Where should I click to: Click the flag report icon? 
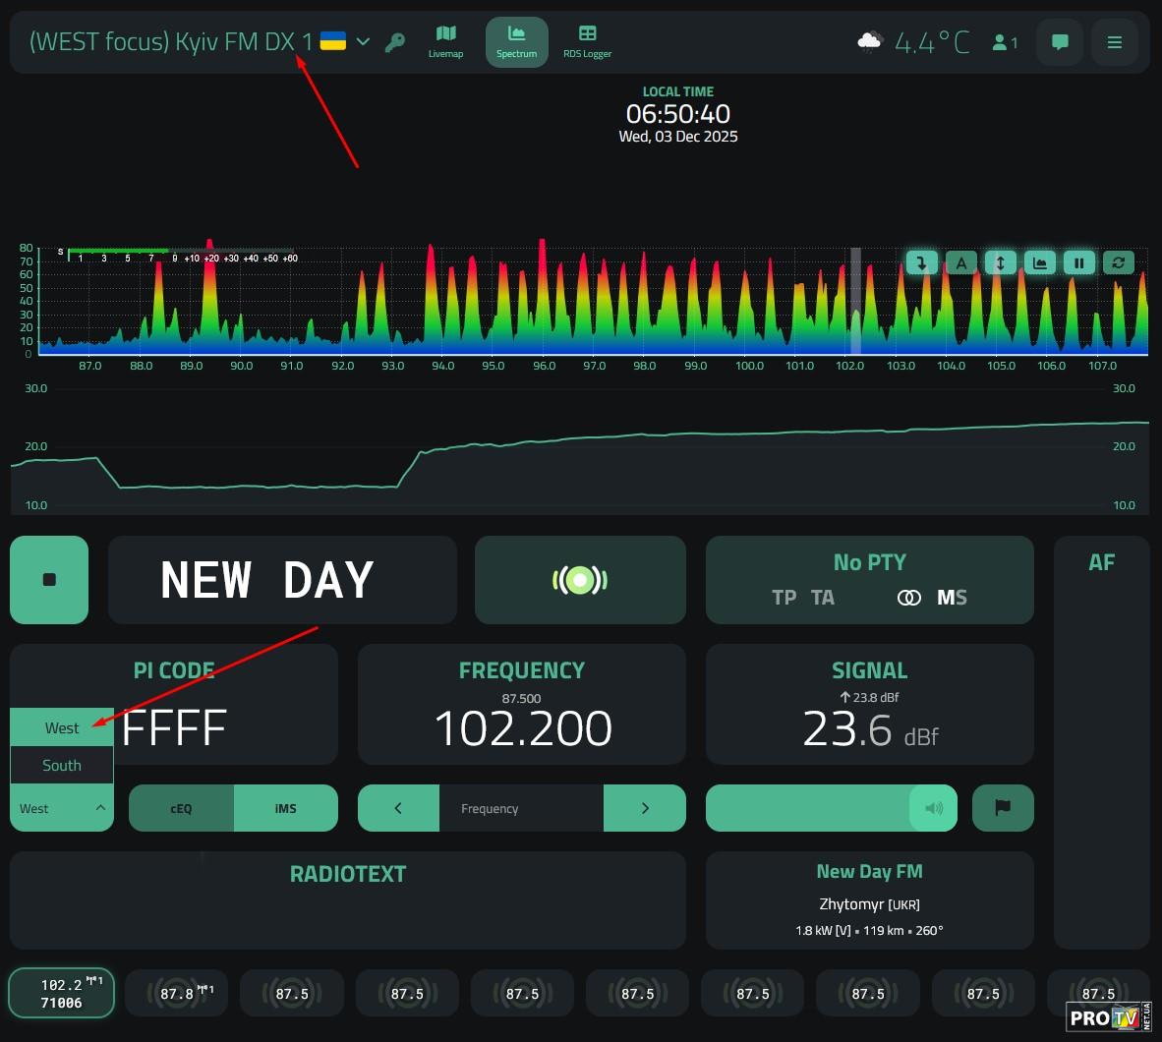point(1003,808)
